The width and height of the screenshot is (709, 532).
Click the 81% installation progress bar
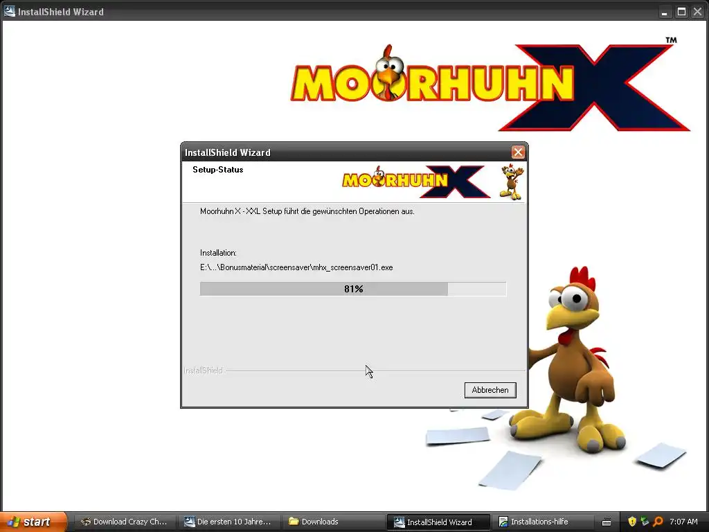point(353,289)
